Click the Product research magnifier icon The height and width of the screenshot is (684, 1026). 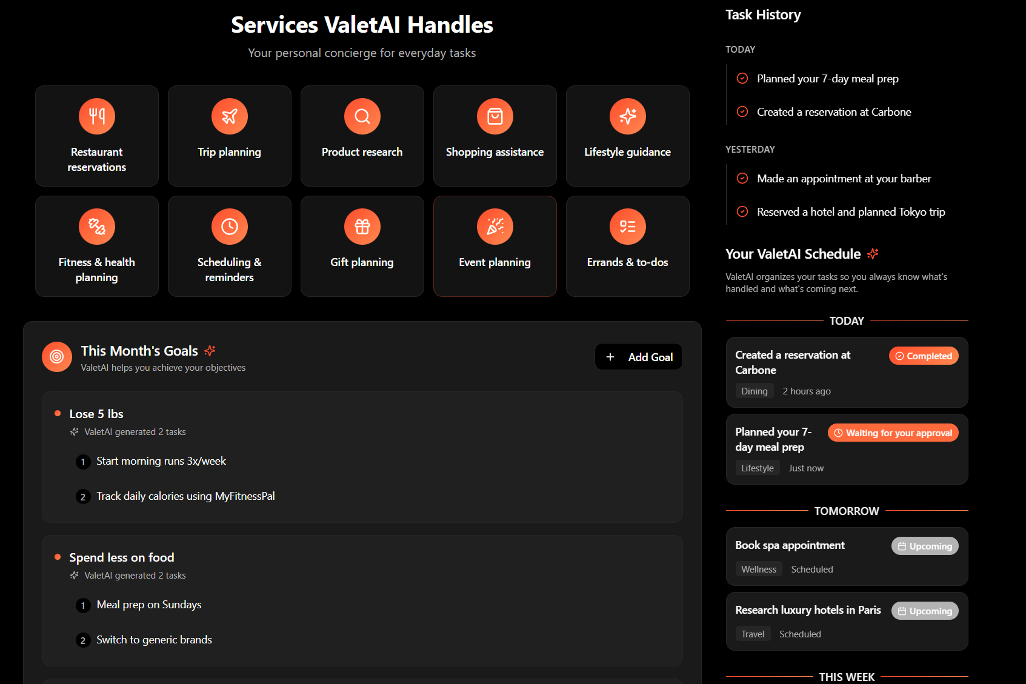pos(362,116)
